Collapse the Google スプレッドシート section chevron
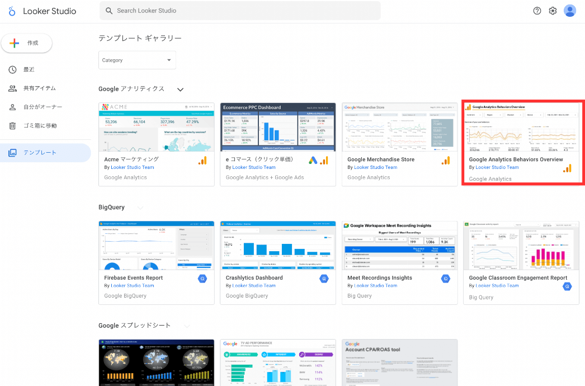Image resolution: width=585 pixels, height=386 pixels. (187, 326)
